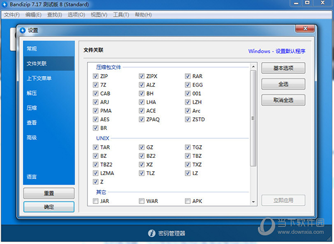Toggle the TBZ2 checkbox
Viewport: 334px width, 244px height.
point(96,165)
